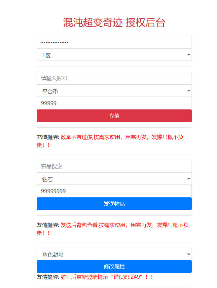The height and width of the screenshot is (288, 217).
Task: Click the chevron icon on the 1区 selector
Action: [188, 55]
